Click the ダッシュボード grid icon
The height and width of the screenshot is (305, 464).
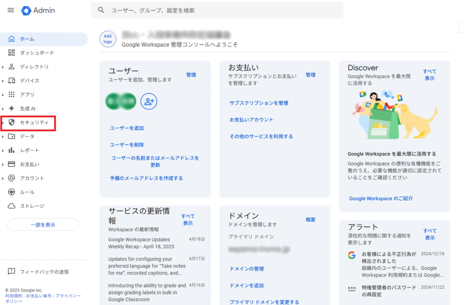point(11,52)
